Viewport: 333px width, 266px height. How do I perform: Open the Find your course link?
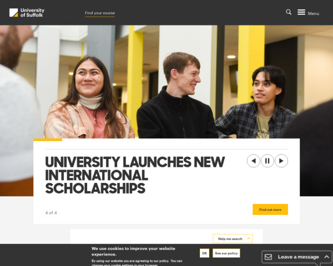click(x=100, y=13)
